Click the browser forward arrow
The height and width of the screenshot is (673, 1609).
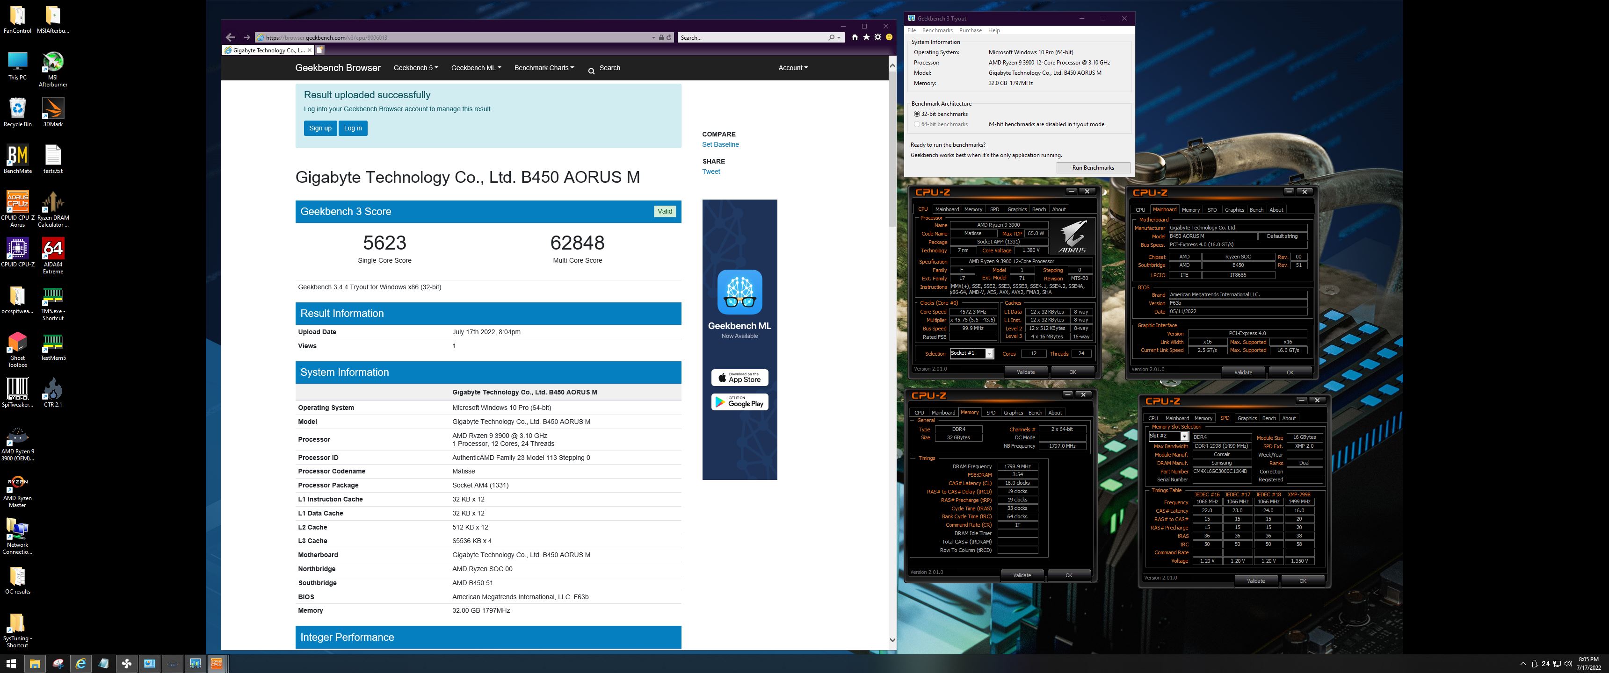246,37
